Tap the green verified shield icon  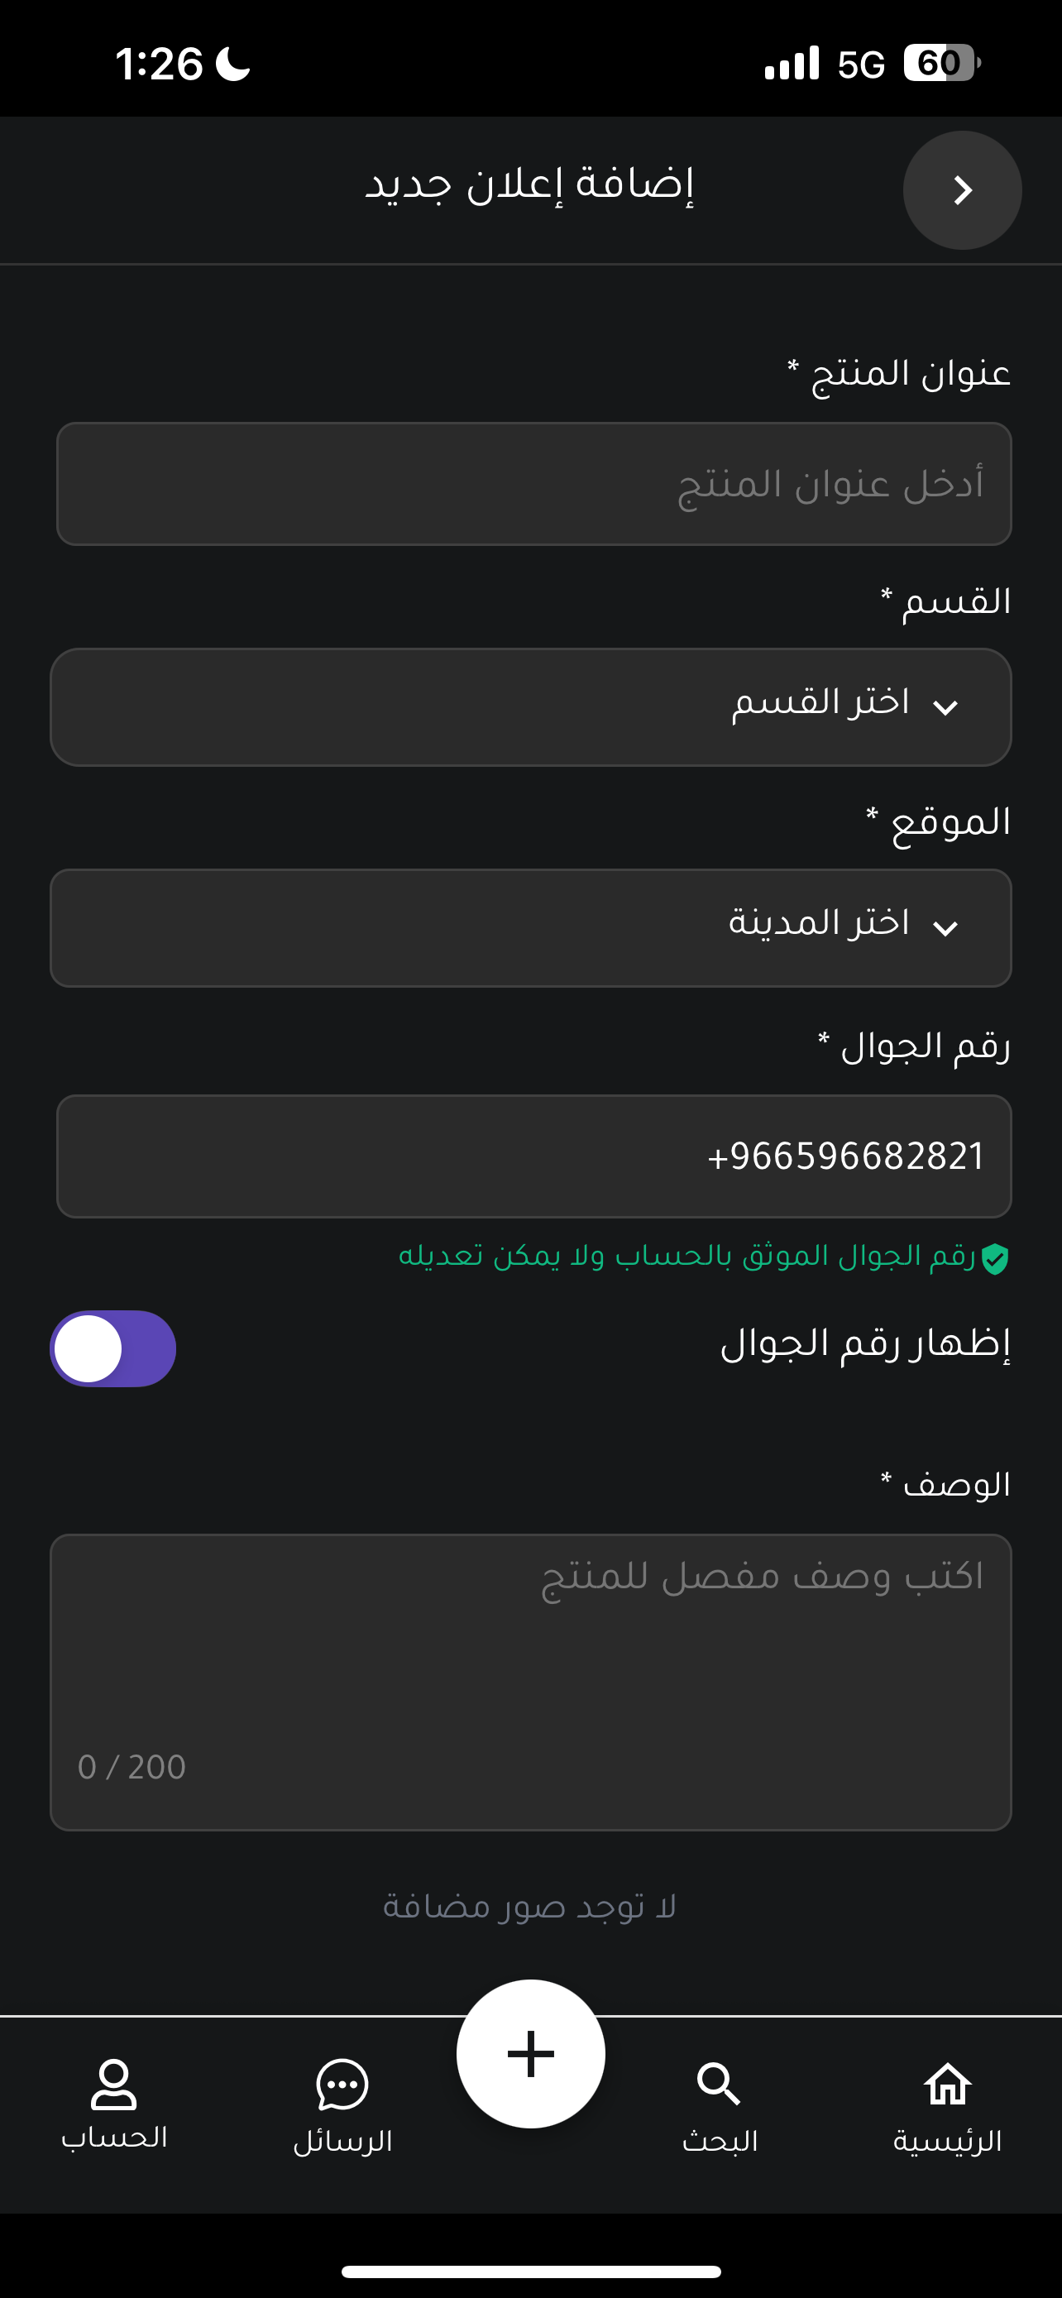(x=994, y=1259)
